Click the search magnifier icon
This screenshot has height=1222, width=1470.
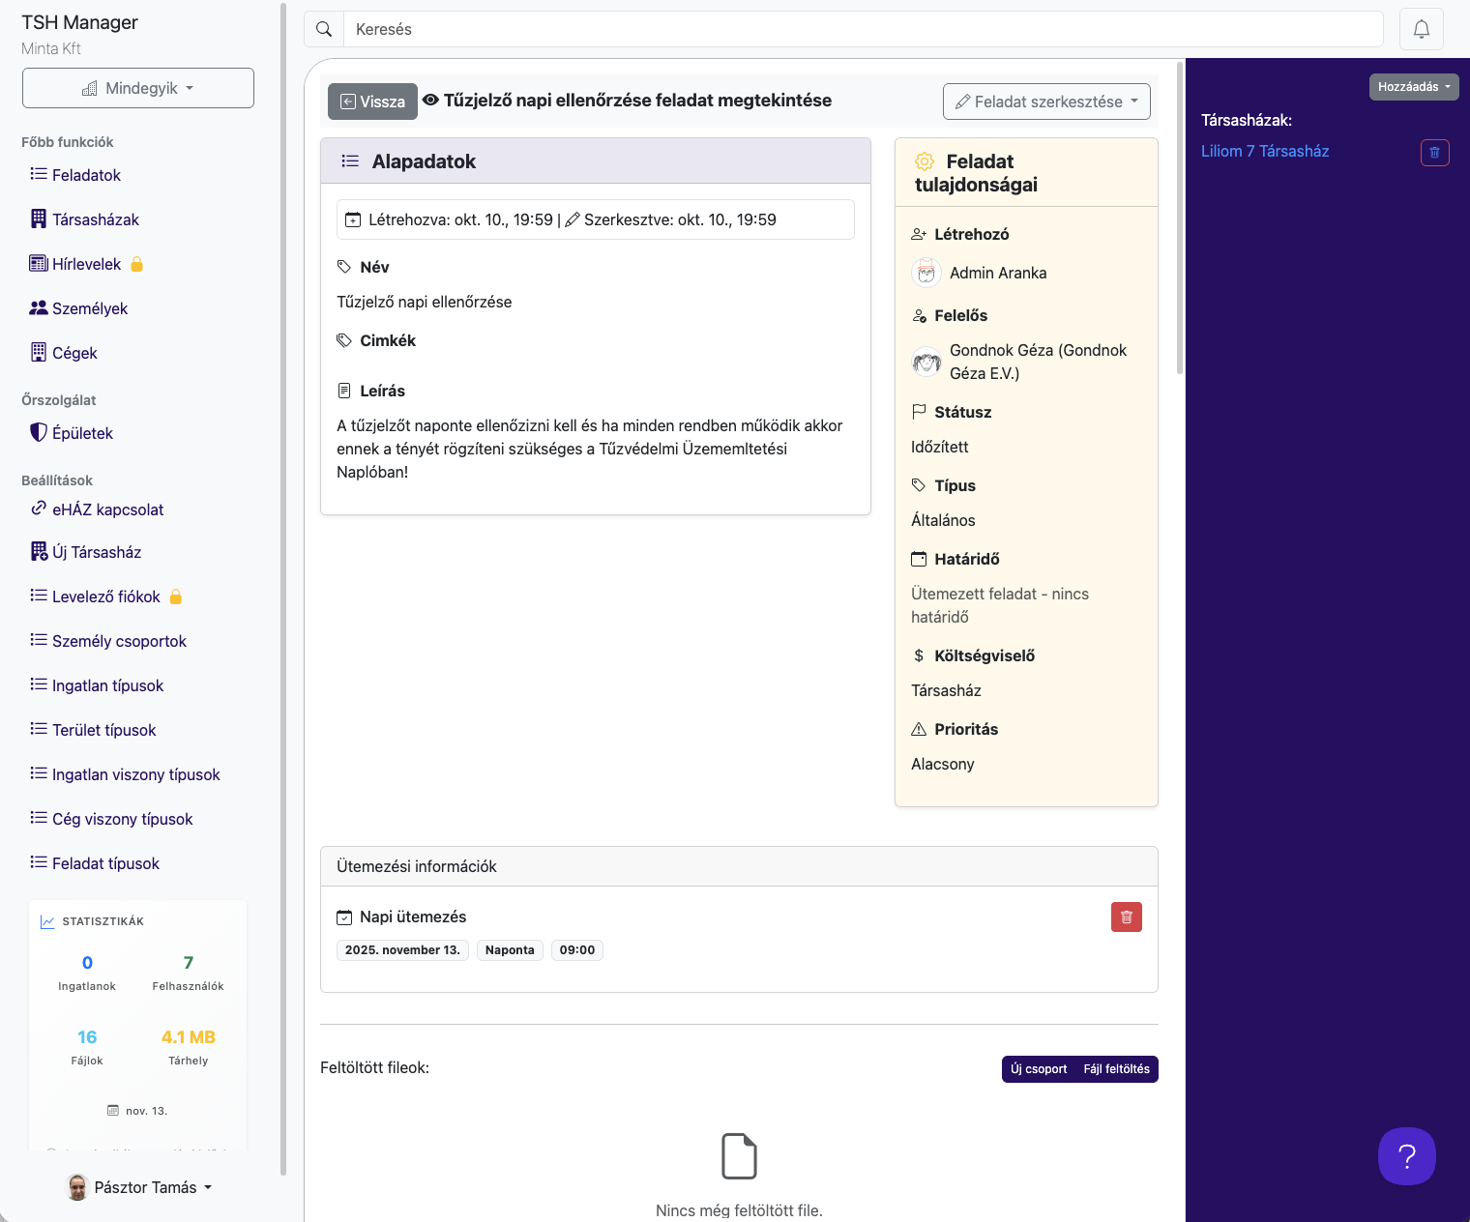click(324, 29)
